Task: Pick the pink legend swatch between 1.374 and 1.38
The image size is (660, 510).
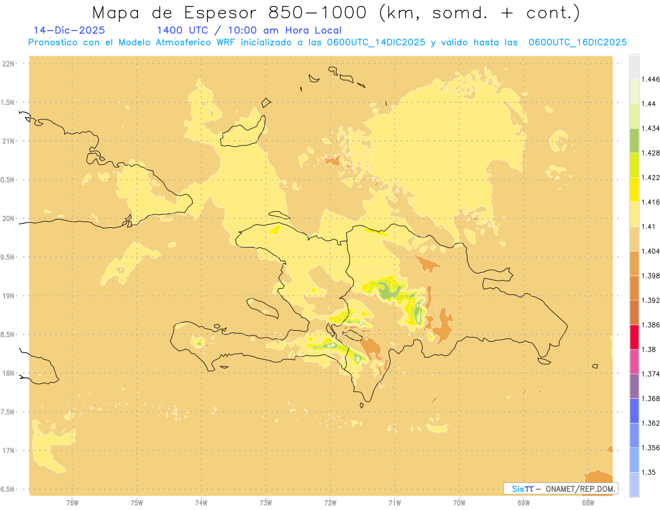Action: click(x=634, y=361)
